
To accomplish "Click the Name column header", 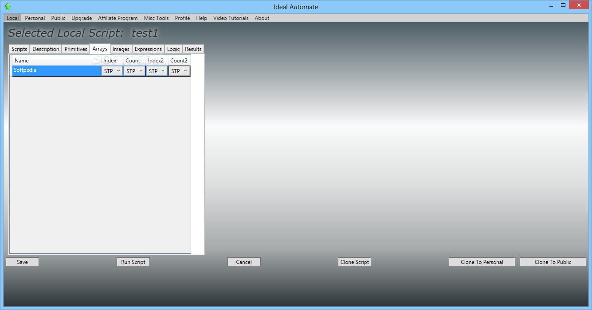I will click(56, 61).
